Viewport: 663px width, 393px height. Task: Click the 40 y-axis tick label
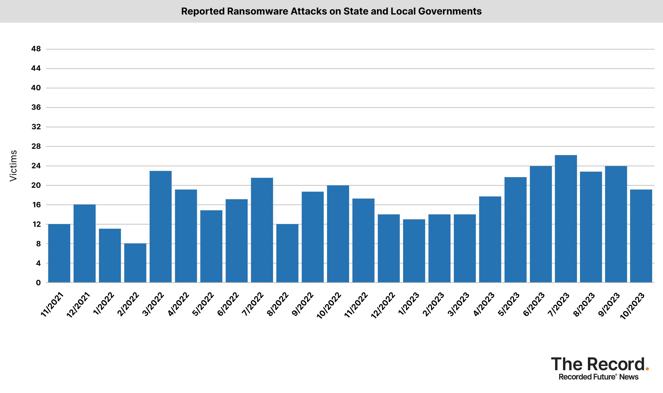[36, 88]
